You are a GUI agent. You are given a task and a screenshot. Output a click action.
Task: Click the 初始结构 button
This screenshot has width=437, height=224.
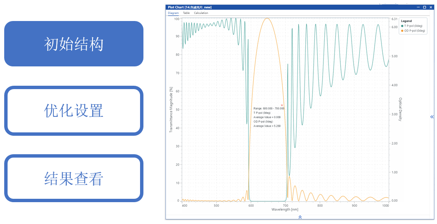pos(74,44)
